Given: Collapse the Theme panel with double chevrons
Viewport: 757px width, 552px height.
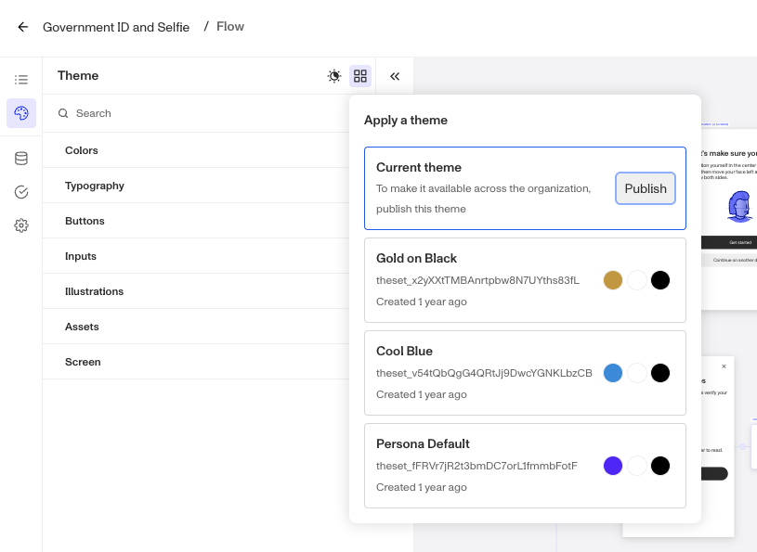Looking at the screenshot, I should (x=394, y=76).
